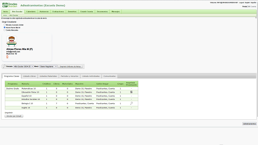Open the Asistencia menu tab
The width and height of the screenshot is (258, 145).
pos(44,12)
